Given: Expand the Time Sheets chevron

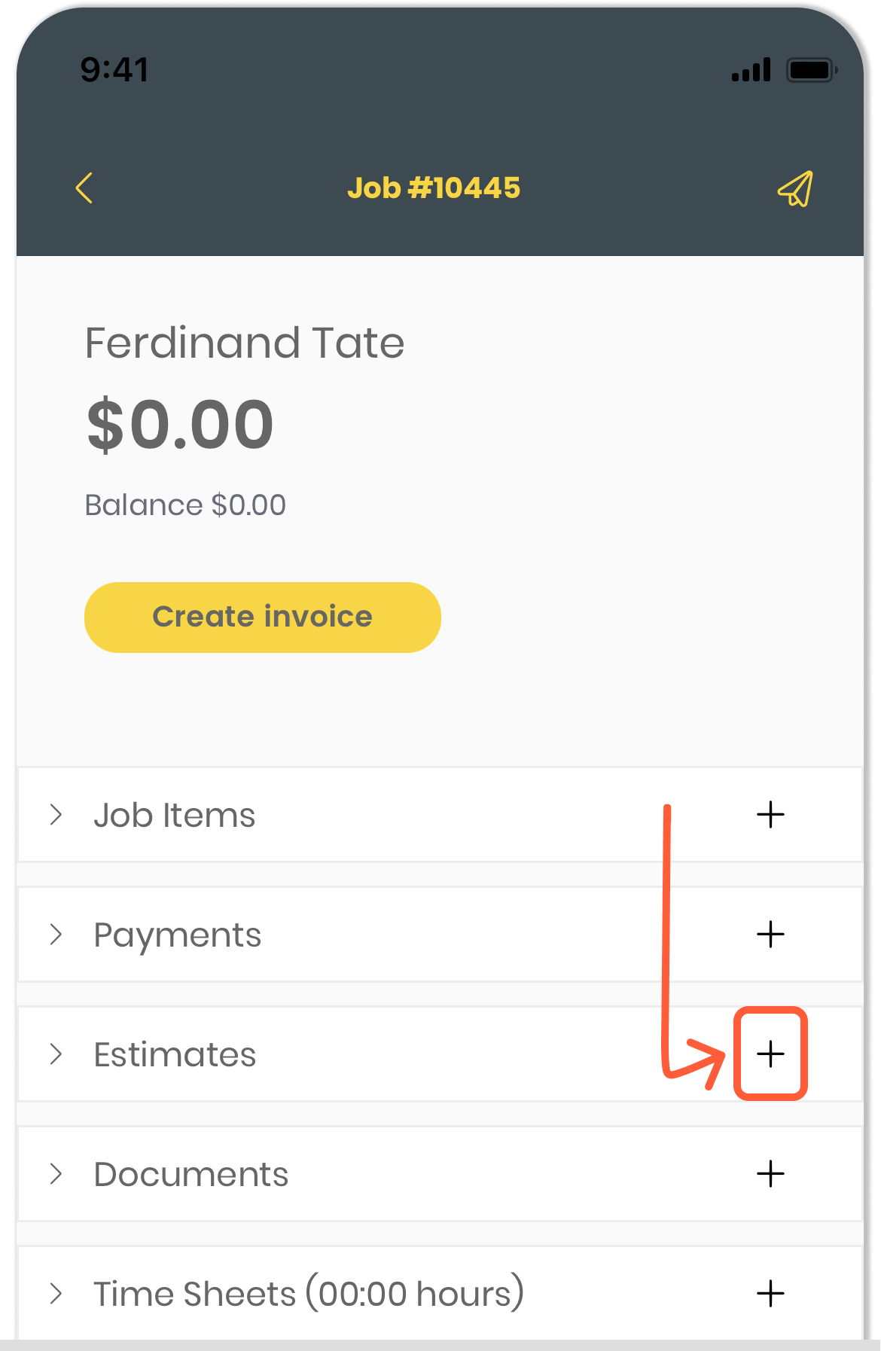Looking at the screenshot, I should pyautogui.click(x=56, y=1294).
